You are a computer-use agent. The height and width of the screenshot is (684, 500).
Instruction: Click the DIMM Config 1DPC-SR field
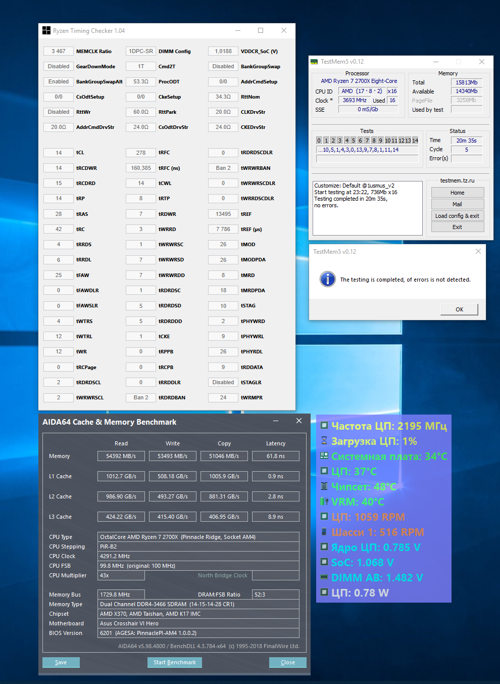141,51
